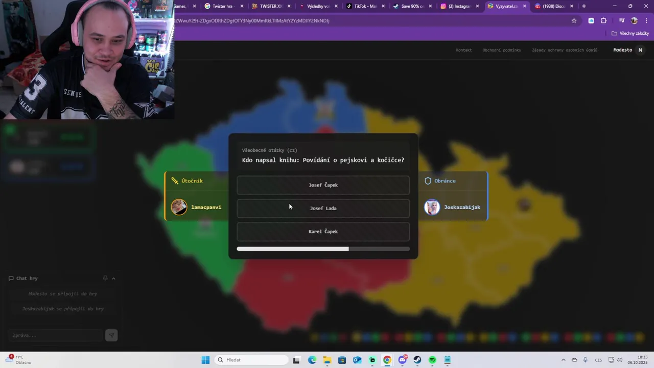Click the answer timer progress bar
Image resolution: width=654 pixels, height=368 pixels.
click(x=323, y=249)
